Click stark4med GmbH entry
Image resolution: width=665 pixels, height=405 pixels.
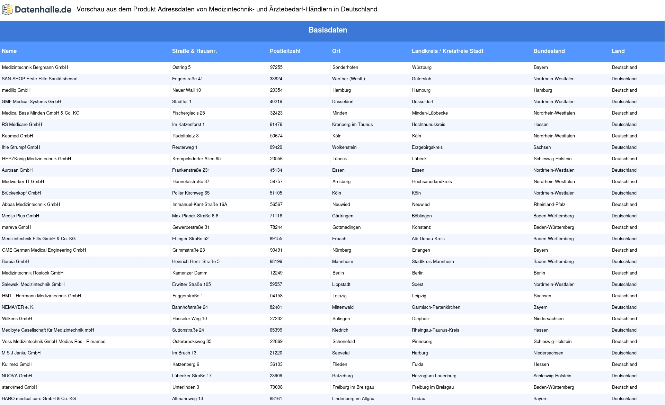[20, 387]
